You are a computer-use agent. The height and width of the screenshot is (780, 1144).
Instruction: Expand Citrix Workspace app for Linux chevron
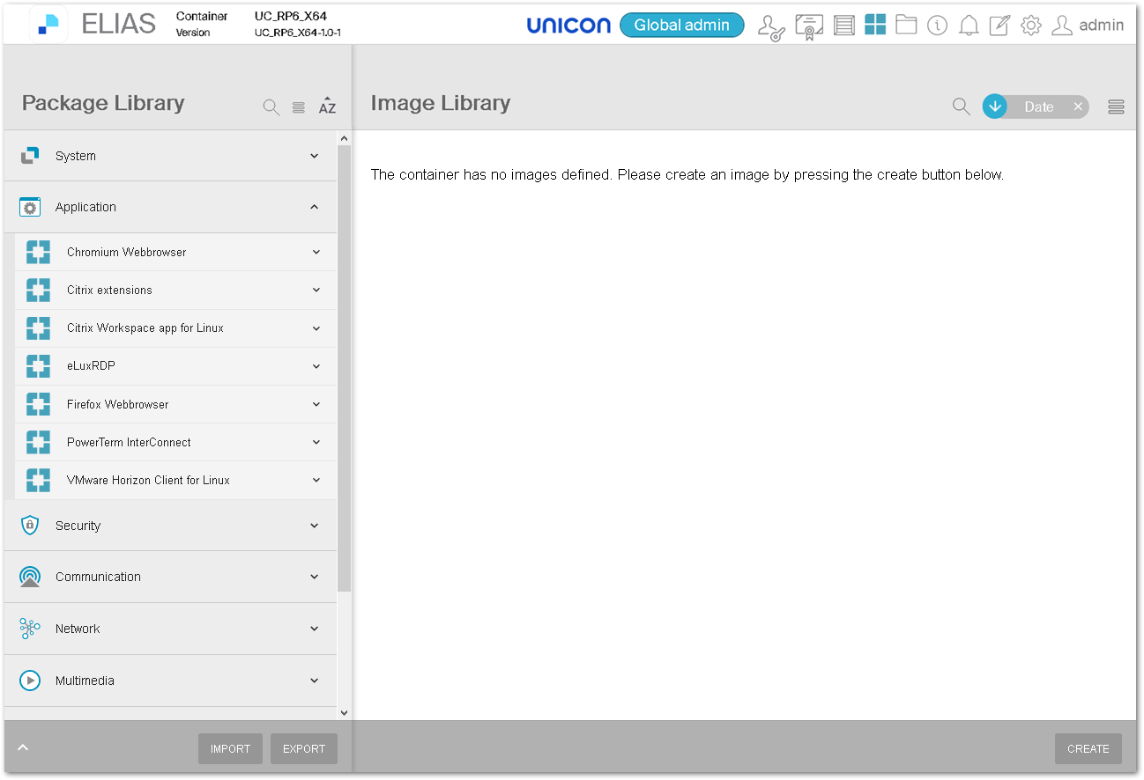pyautogui.click(x=316, y=328)
